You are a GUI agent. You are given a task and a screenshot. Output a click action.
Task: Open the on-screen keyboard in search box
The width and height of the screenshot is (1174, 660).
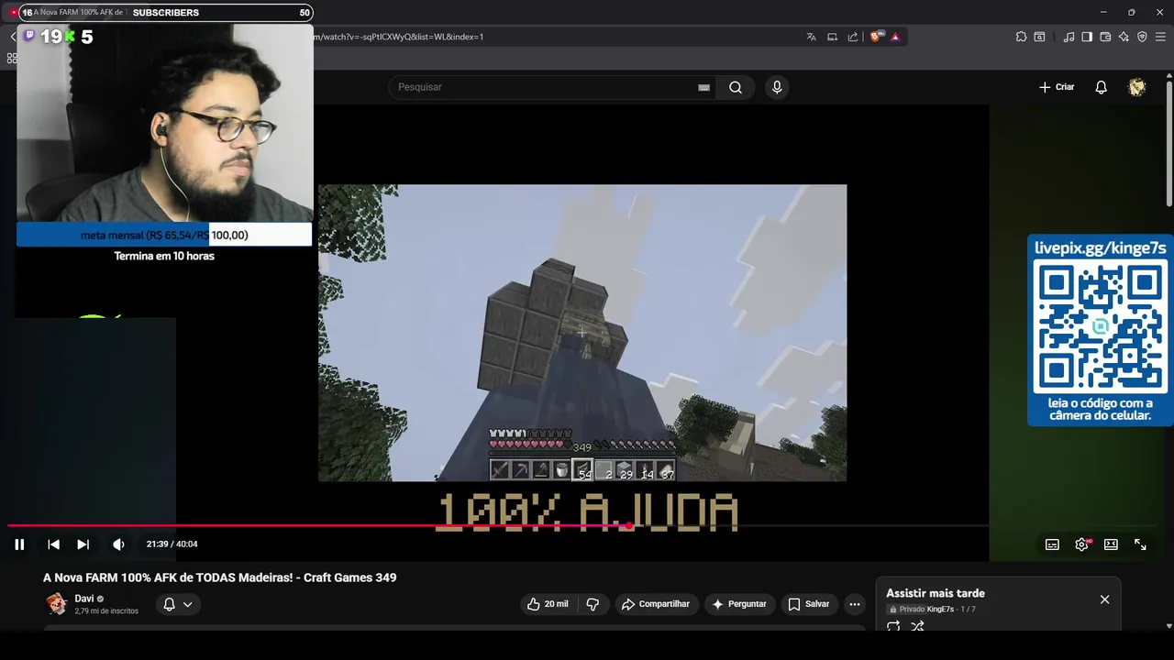coord(703,88)
